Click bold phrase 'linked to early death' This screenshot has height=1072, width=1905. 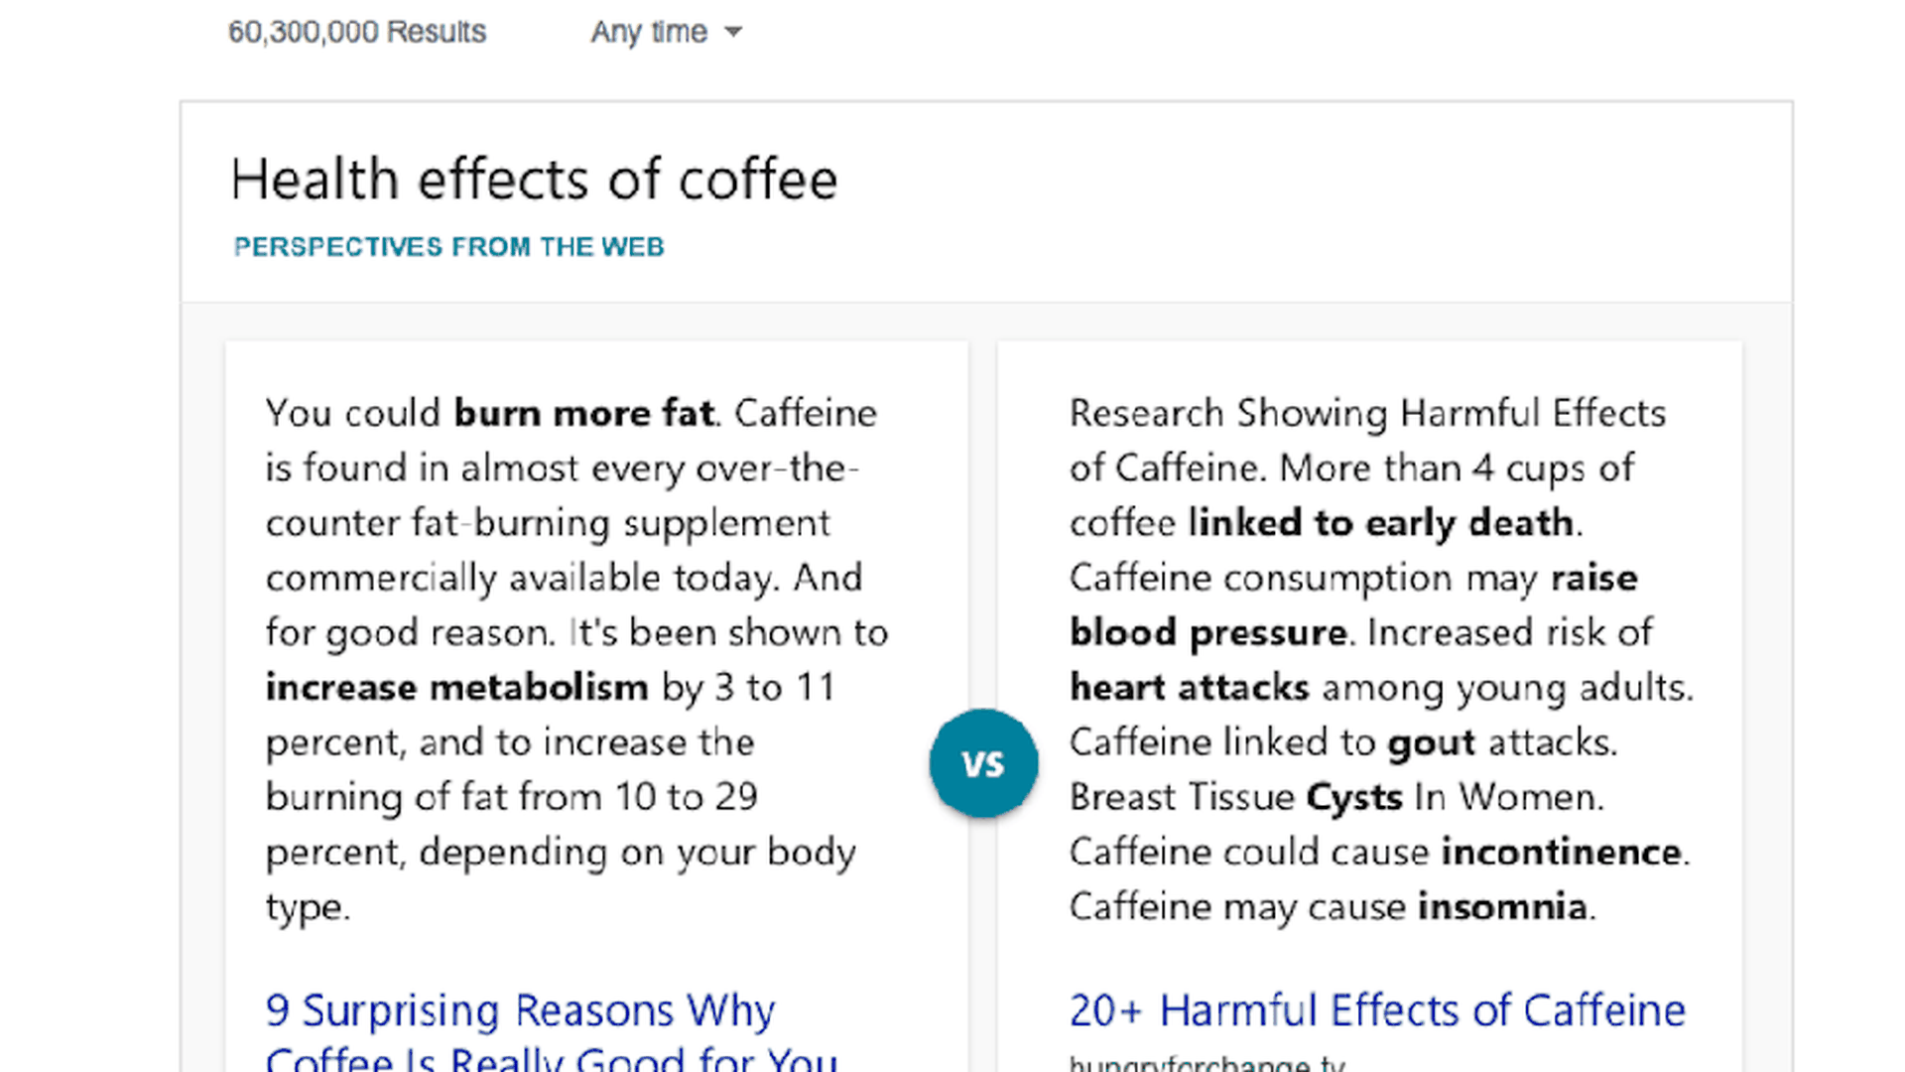(x=1380, y=523)
